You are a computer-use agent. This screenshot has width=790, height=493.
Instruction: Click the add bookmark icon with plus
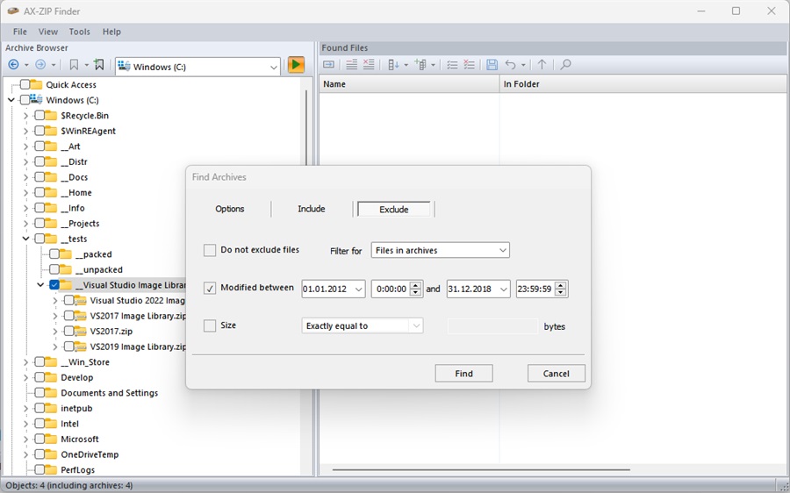click(x=98, y=64)
